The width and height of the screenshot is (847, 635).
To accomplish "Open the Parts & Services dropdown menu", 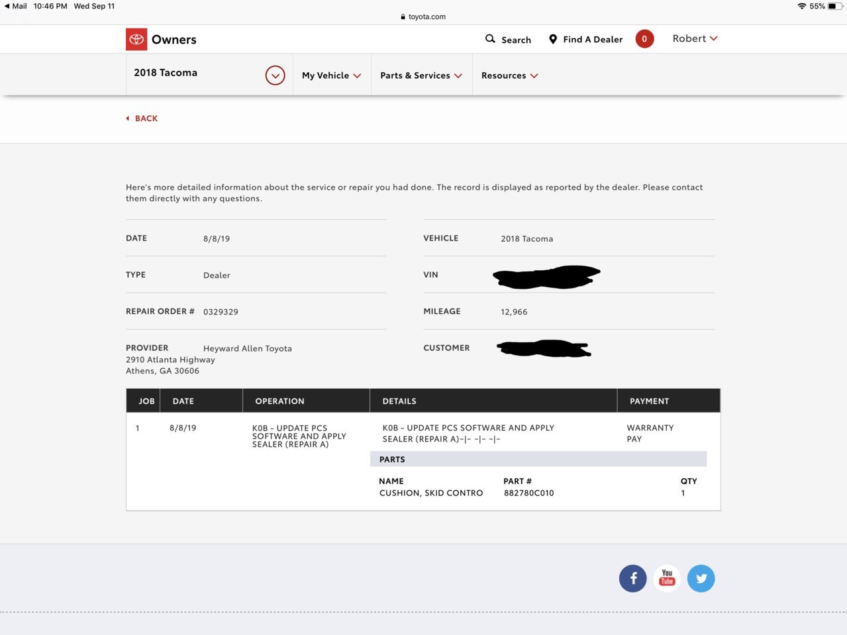I will tap(421, 75).
